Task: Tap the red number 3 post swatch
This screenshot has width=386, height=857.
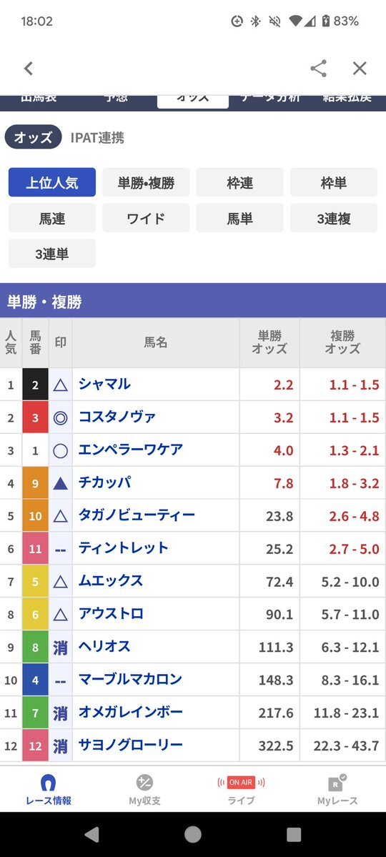Action: pyautogui.click(x=36, y=417)
